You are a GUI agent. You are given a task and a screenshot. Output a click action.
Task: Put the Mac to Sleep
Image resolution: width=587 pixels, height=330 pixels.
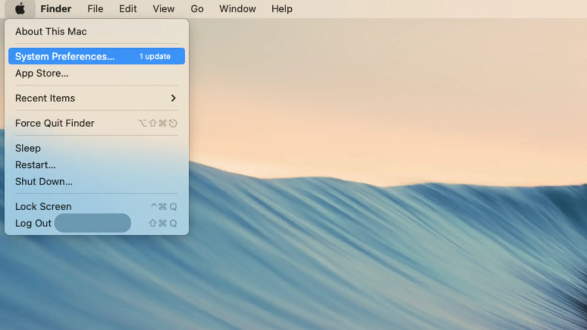28,148
